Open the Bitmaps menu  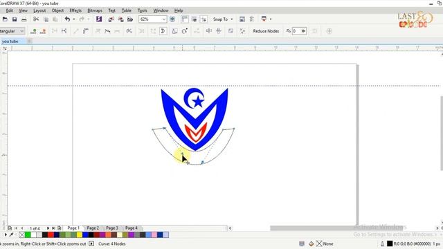(x=95, y=10)
